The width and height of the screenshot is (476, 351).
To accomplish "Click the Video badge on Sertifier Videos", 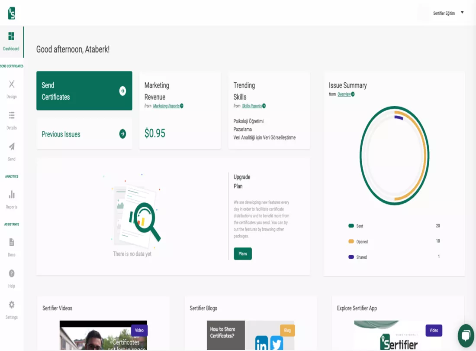I will click(x=139, y=330).
